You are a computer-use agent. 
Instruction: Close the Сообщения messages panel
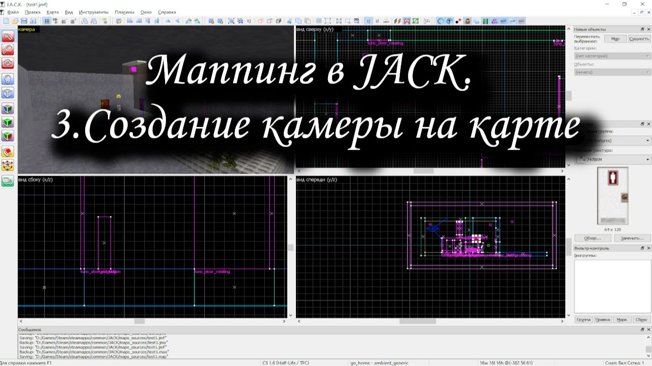click(649, 329)
